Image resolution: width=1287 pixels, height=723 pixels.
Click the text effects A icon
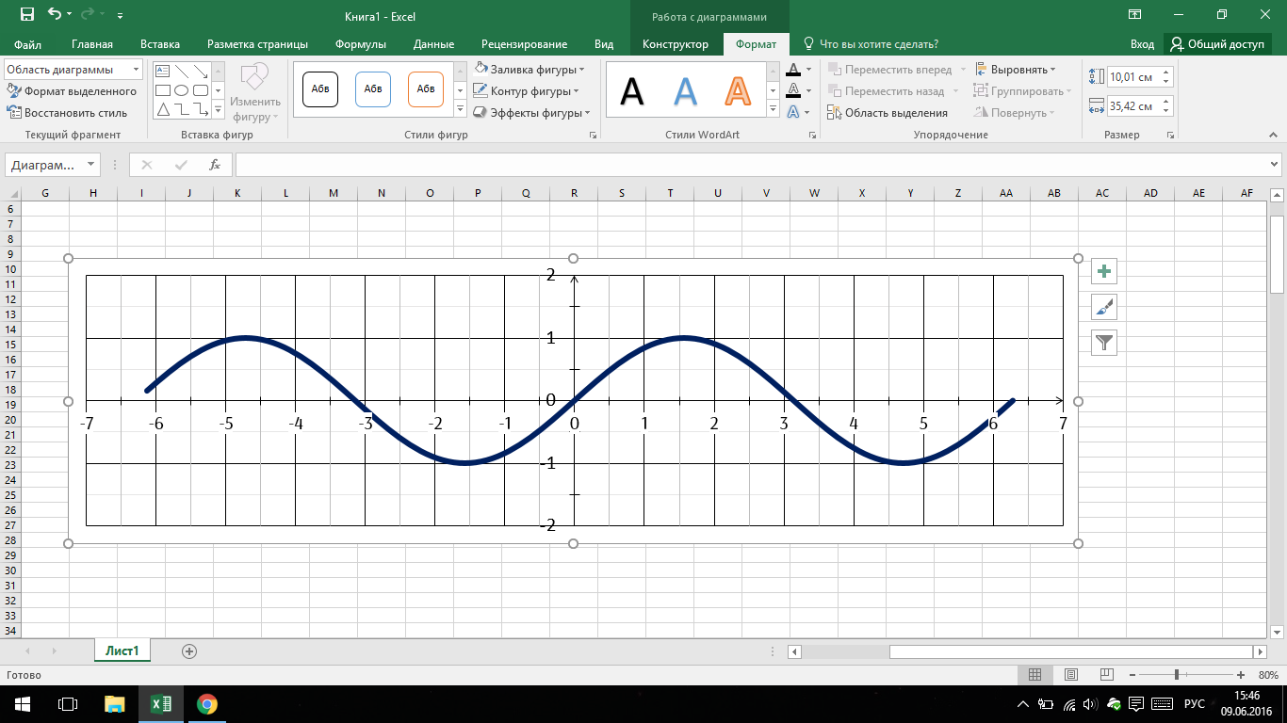(x=793, y=112)
